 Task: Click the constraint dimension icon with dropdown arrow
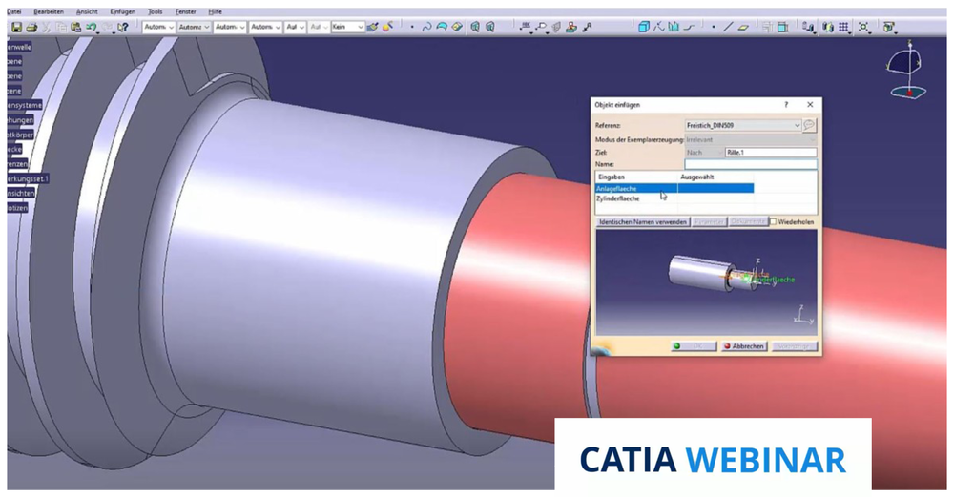tap(526, 28)
